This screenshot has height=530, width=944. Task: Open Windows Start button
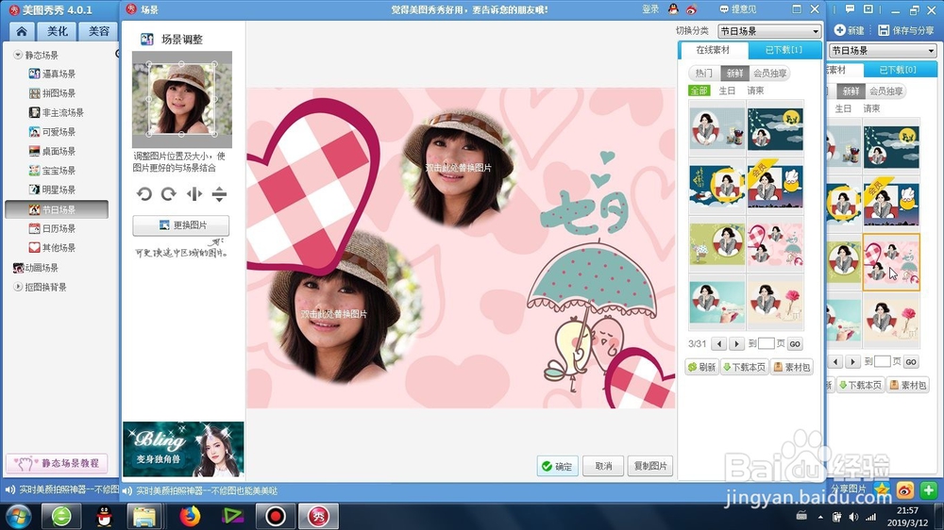click(x=18, y=517)
